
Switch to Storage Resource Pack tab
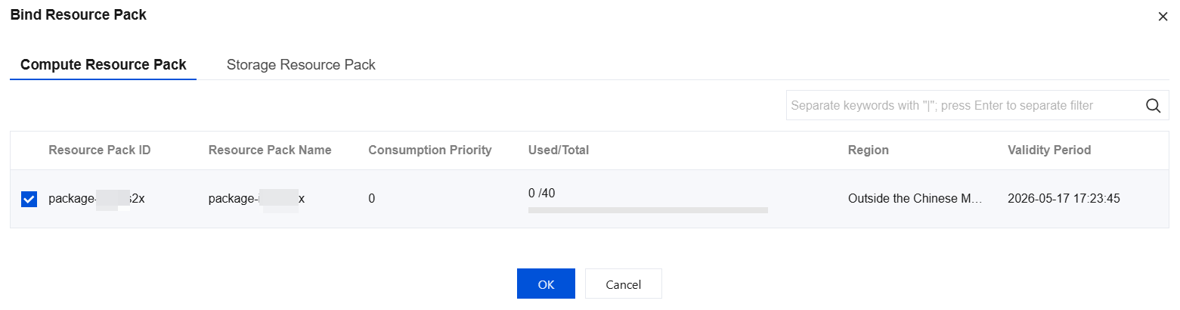click(x=301, y=64)
